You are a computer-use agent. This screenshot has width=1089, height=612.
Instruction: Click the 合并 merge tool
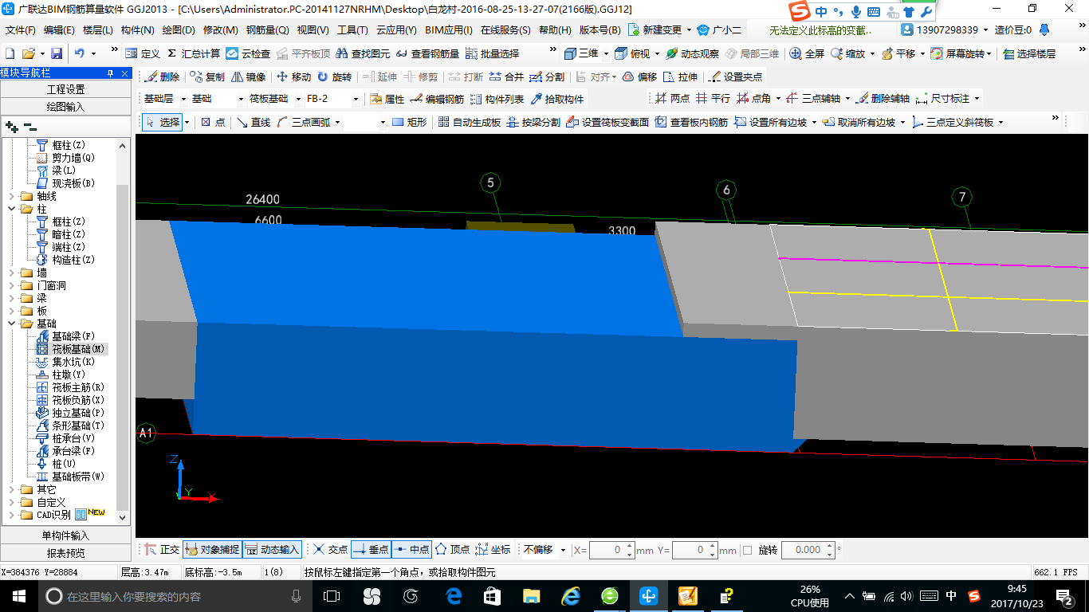click(506, 77)
